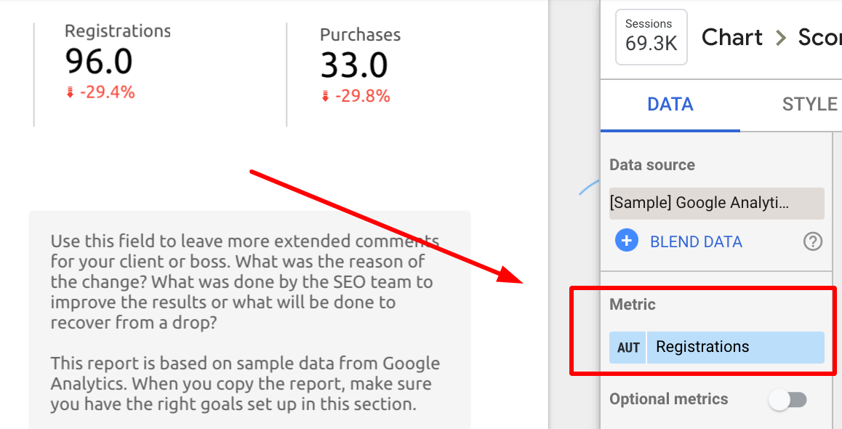
Task: Click the Chart breadcrumb label
Action: coord(731,37)
